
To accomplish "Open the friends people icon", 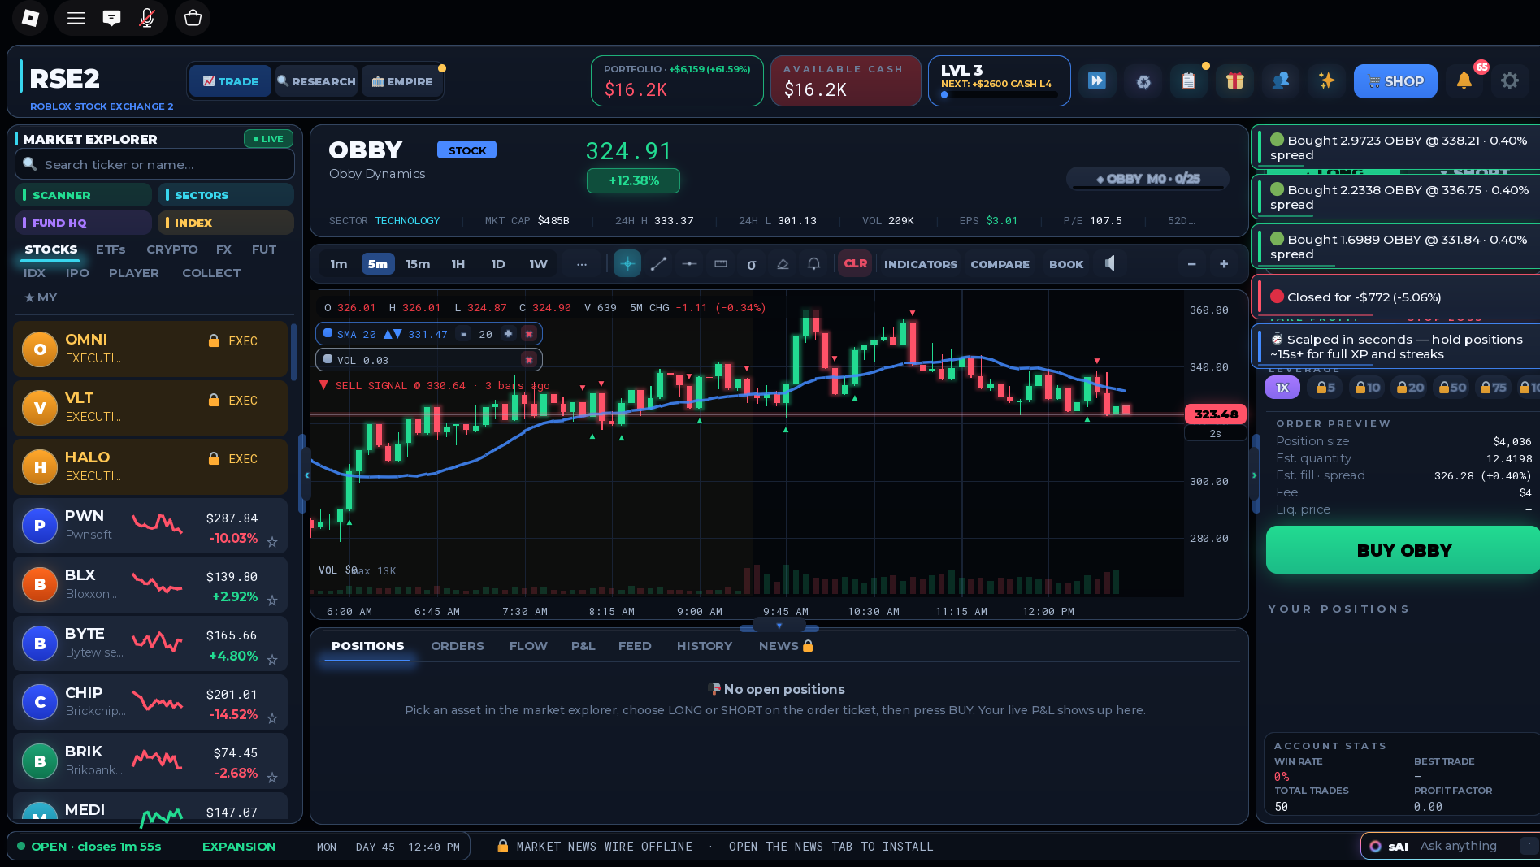I will click(1281, 80).
